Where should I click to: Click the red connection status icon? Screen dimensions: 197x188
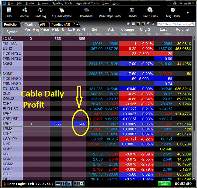pyautogui.click(x=4, y=184)
